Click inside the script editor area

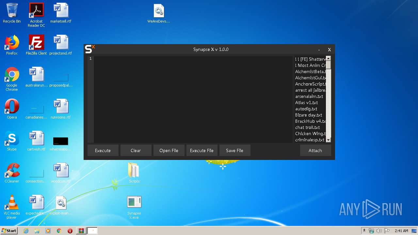click(193, 99)
